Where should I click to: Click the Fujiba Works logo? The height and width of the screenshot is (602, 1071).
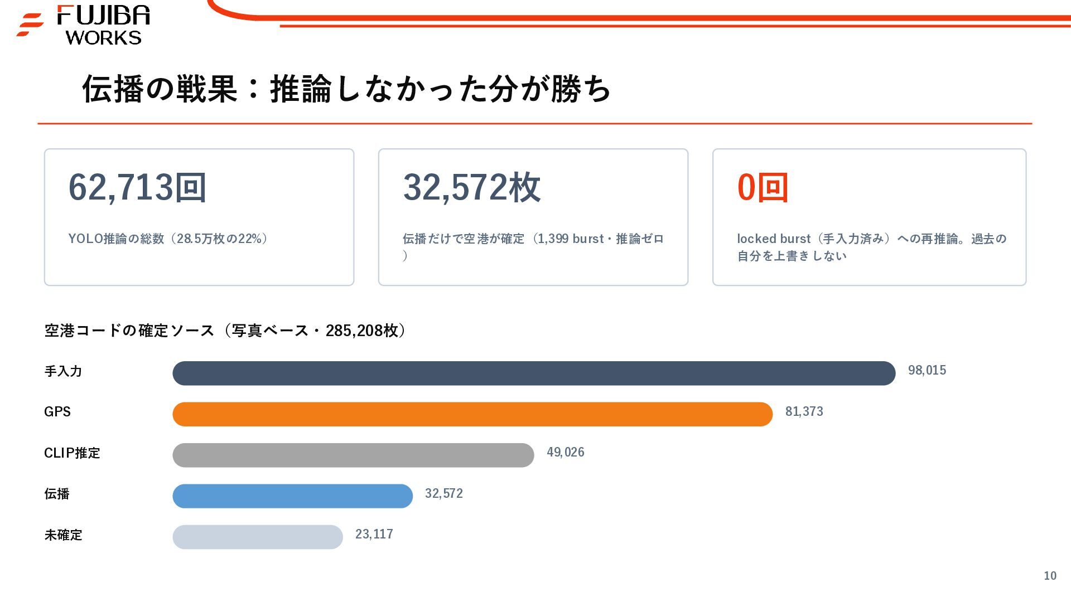[83, 25]
